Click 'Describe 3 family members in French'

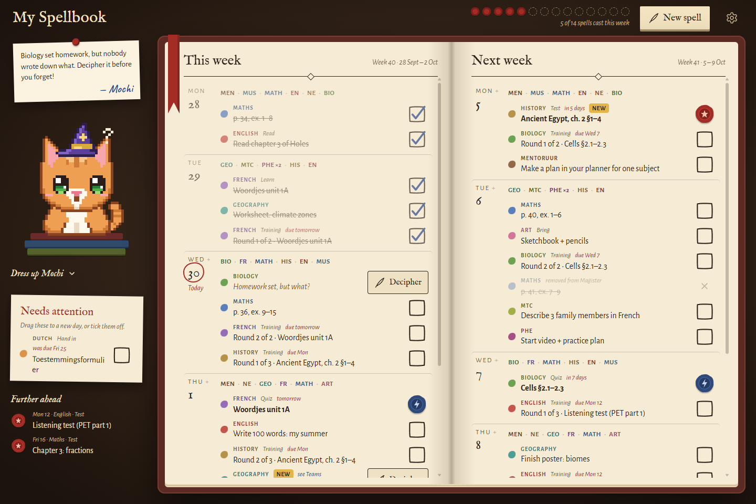click(x=580, y=316)
